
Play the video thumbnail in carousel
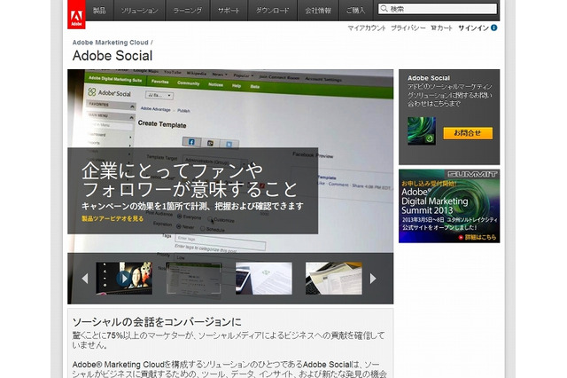click(124, 278)
